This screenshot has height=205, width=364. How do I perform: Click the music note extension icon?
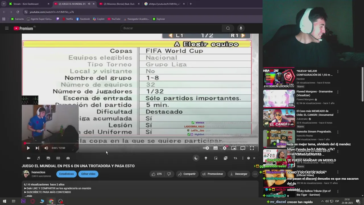38,158
